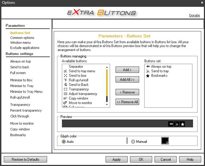The width and height of the screenshot is (205, 166).
Task: Select 'Bookmarks' text in Buttons set list
Action: tap(159, 76)
